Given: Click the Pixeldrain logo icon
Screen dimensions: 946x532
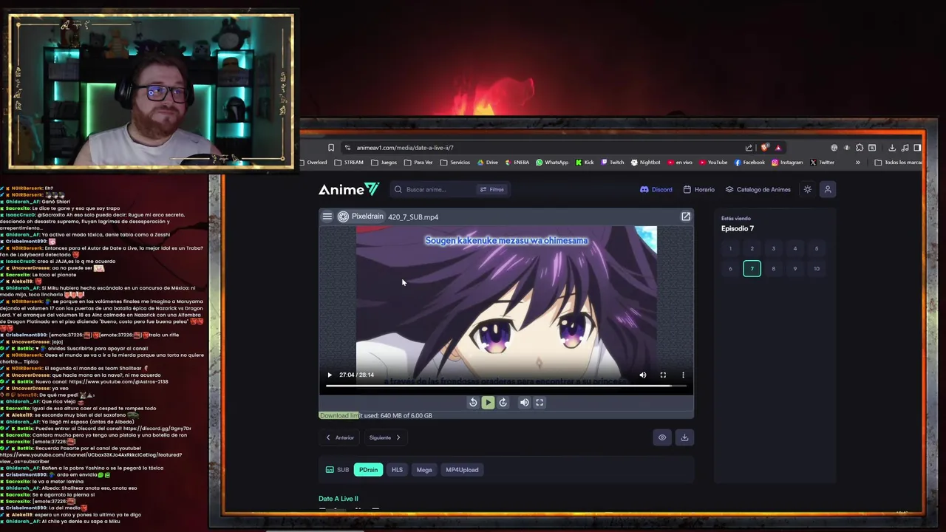Looking at the screenshot, I should (x=343, y=216).
